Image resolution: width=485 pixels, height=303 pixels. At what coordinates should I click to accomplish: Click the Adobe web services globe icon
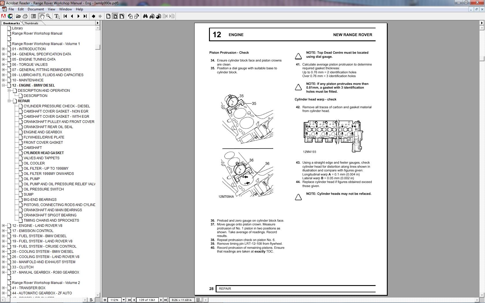(10, 16)
